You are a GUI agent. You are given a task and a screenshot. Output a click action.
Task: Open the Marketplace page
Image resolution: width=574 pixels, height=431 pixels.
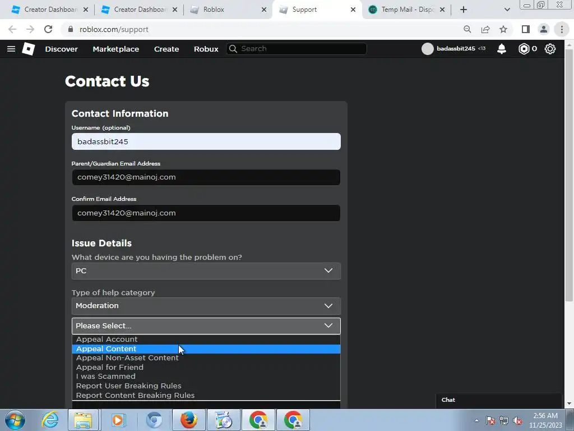115,49
